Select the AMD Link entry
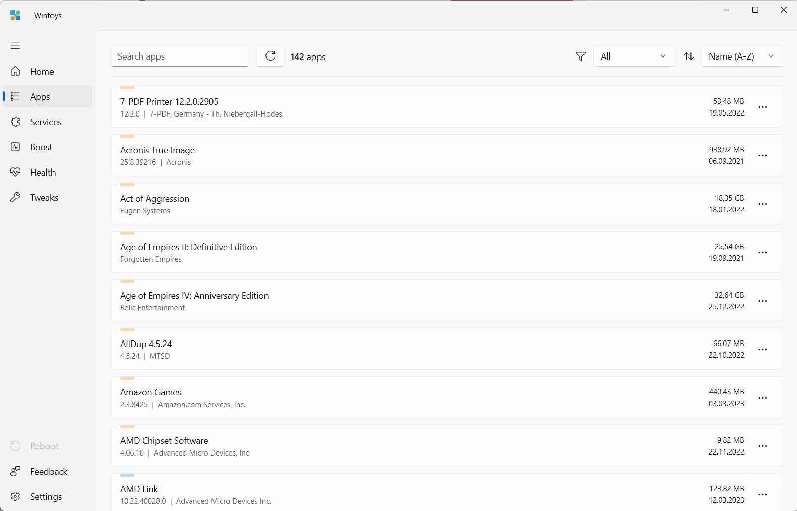The height and width of the screenshot is (511, 797). click(x=447, y=492)
